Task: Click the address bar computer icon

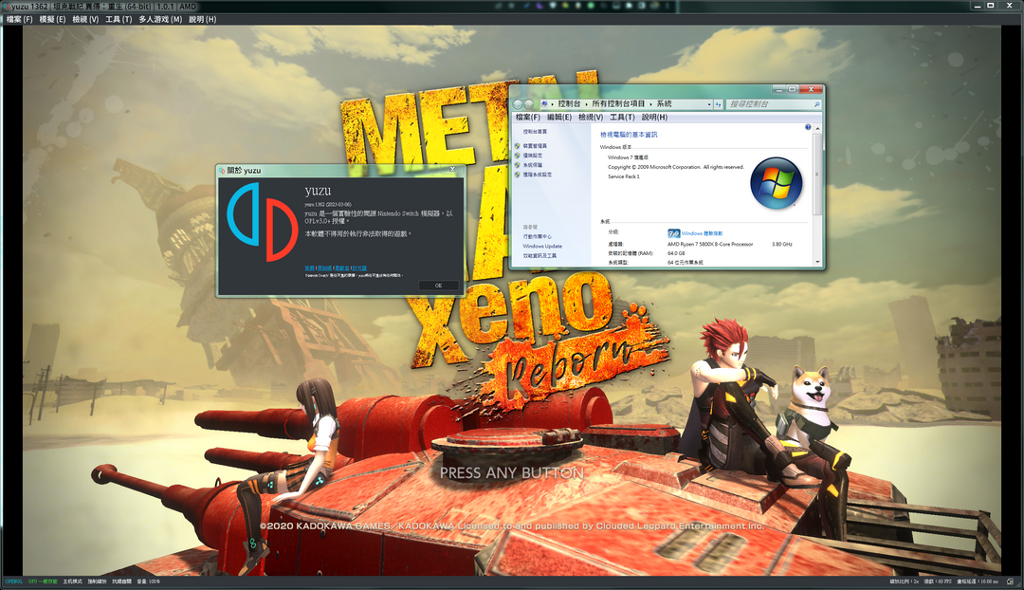Action: click(544, 104)
